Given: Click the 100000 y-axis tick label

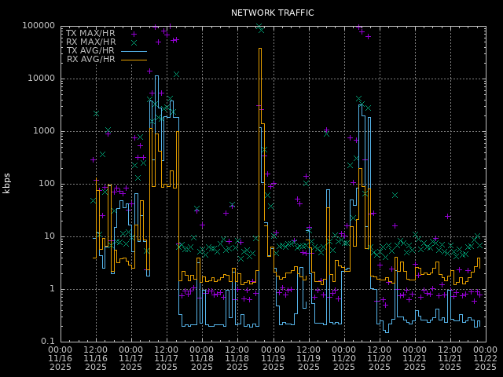Looking at the screenshot, I should coord(37,26).
